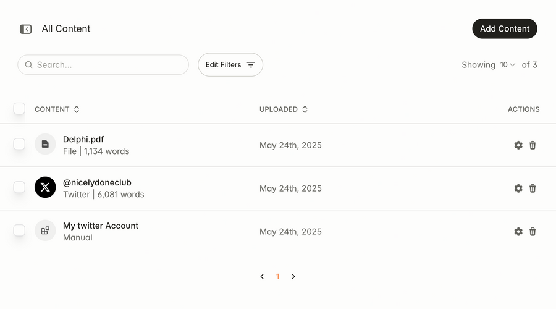This screenshot has width=556, height=309.
Task: Click the X logo for @nicelydoneclub
Action: tap(45, 187)
